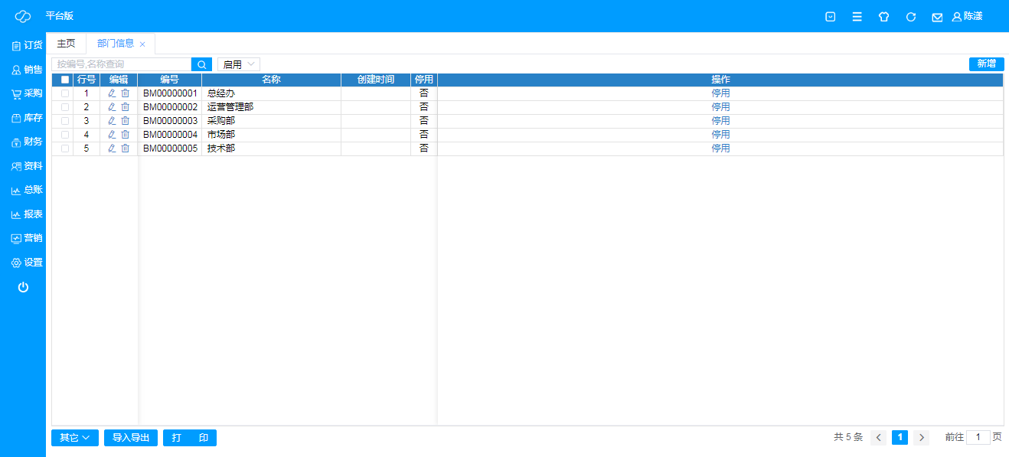Image resolution: width=1009 pixels, height=457 pixels.
Task: Switch to the 主页 tab
Action: [67, 44]
